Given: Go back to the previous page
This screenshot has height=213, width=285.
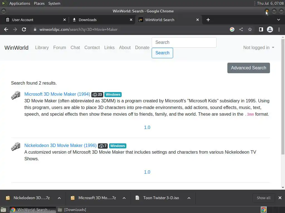Looking at the screenshot, I should coord(6,29).
